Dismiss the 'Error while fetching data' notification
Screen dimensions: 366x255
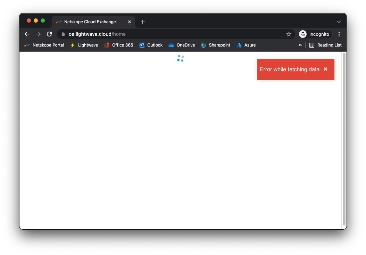click(325, 69)
